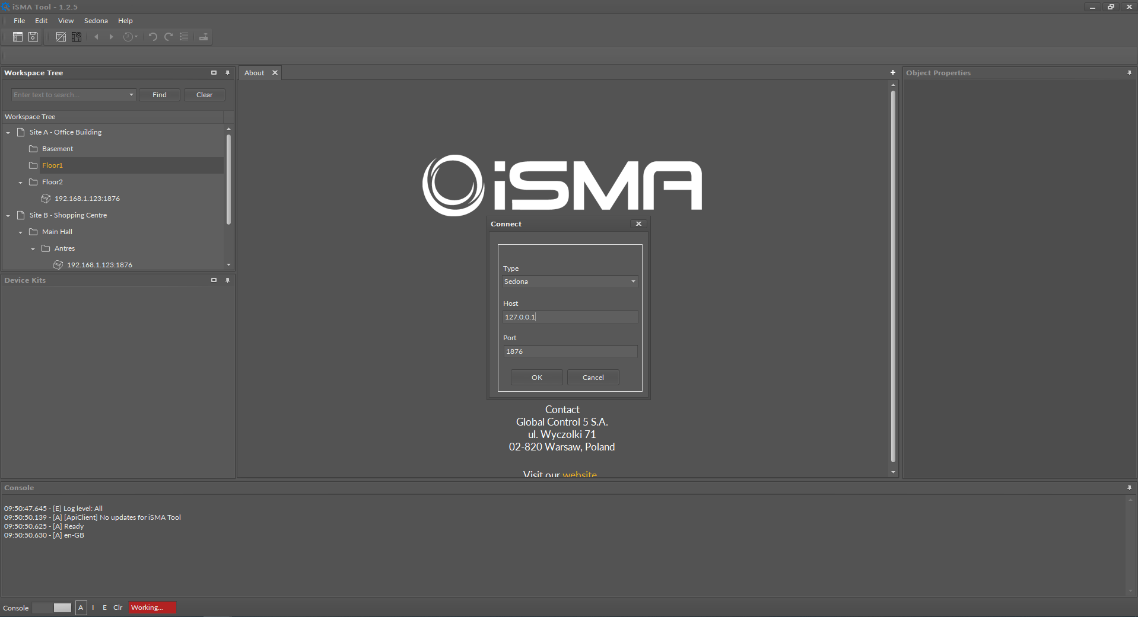
Task: Open the View menu
Action: [65, 21]
